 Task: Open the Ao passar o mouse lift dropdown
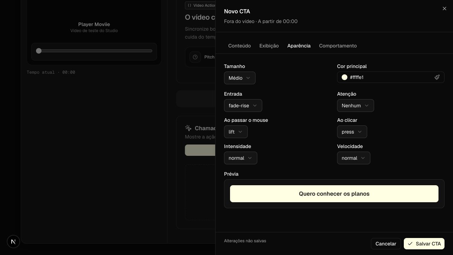click(236, 132)
